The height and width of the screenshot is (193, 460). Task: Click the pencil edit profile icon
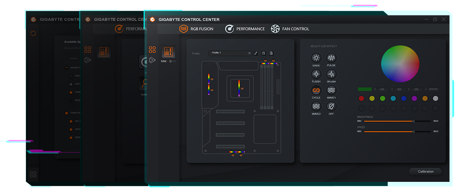tap(256, 53)
